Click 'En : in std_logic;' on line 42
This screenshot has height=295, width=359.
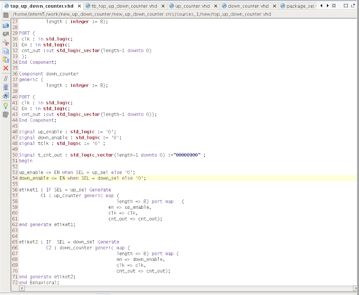(x=45, y=109)
